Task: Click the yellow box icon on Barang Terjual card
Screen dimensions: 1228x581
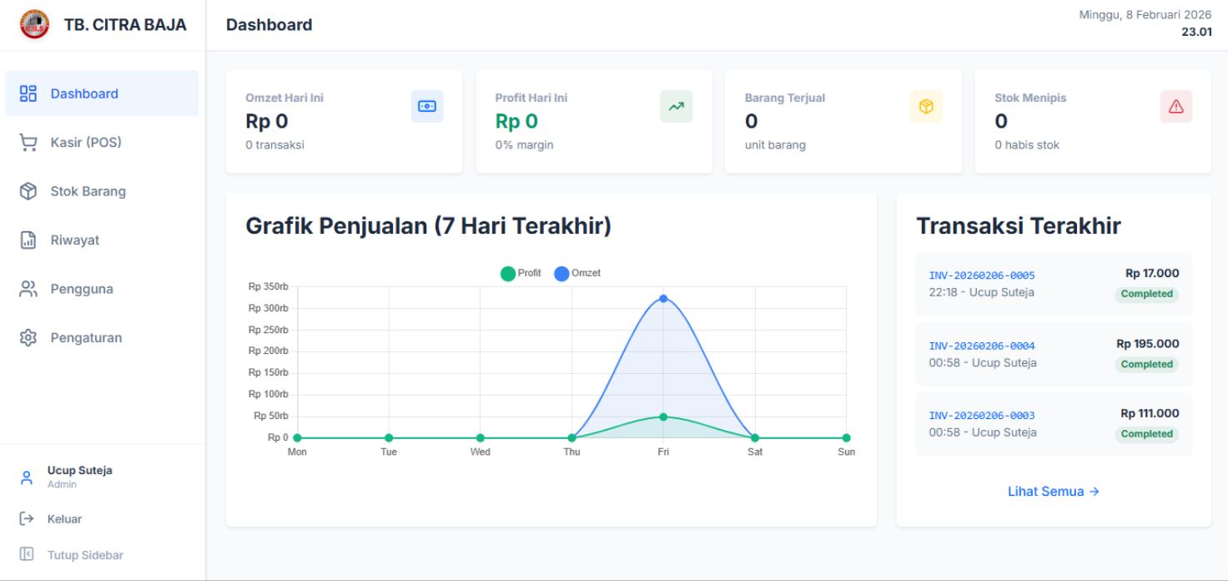Action: [926, 106]
